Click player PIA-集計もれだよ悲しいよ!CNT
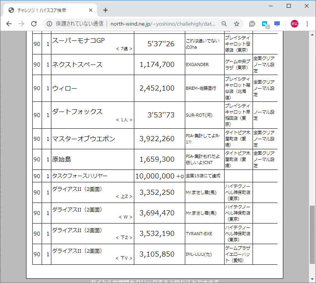The height and width of the screenshot is (283, 316). point(203,159)
